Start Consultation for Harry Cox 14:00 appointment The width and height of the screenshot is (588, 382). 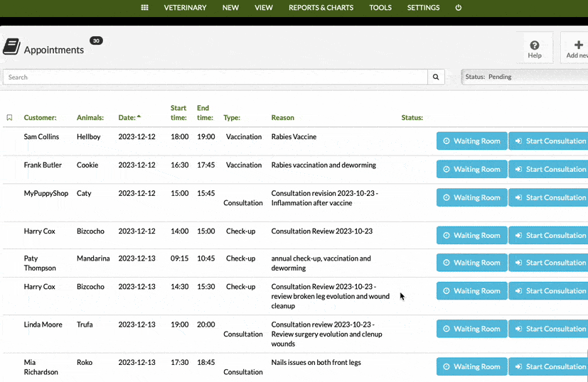[548, 235]
